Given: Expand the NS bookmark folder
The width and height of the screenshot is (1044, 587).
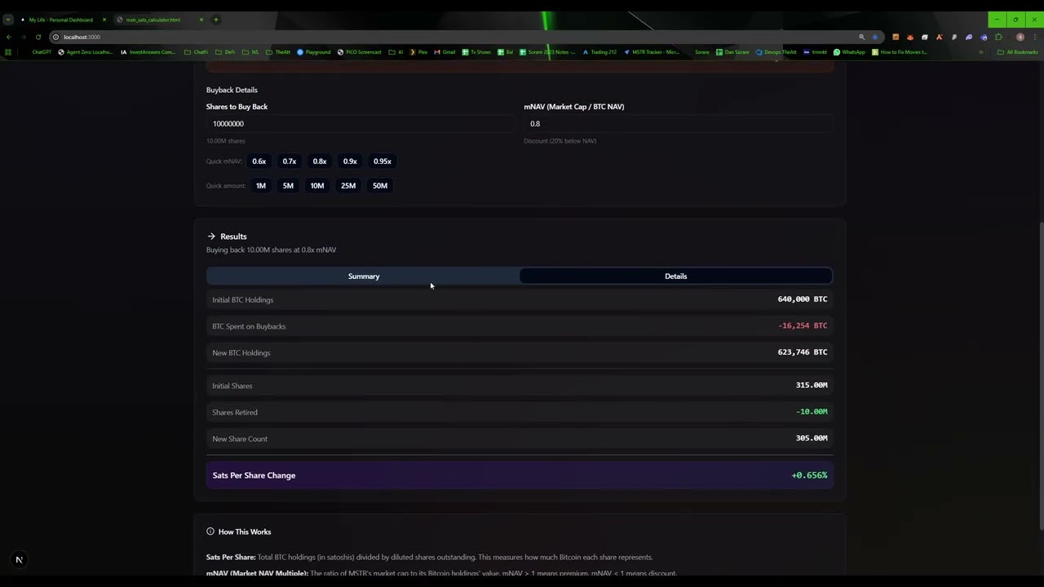Looking at the screenshot, I should pyautogui.click(x=250, y=52).
